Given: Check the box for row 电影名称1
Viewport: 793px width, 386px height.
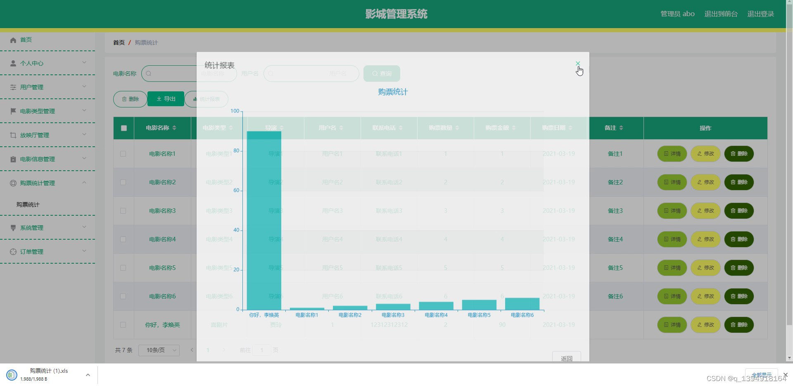Looking at the screenshot, I should (123, 154).
